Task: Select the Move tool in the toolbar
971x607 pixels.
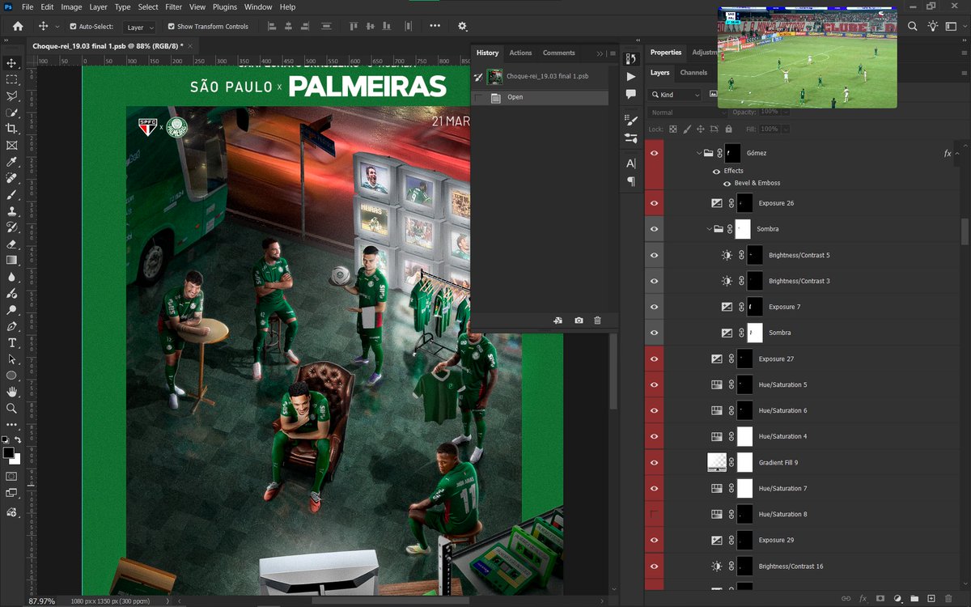Action: (x=11, y=63)
